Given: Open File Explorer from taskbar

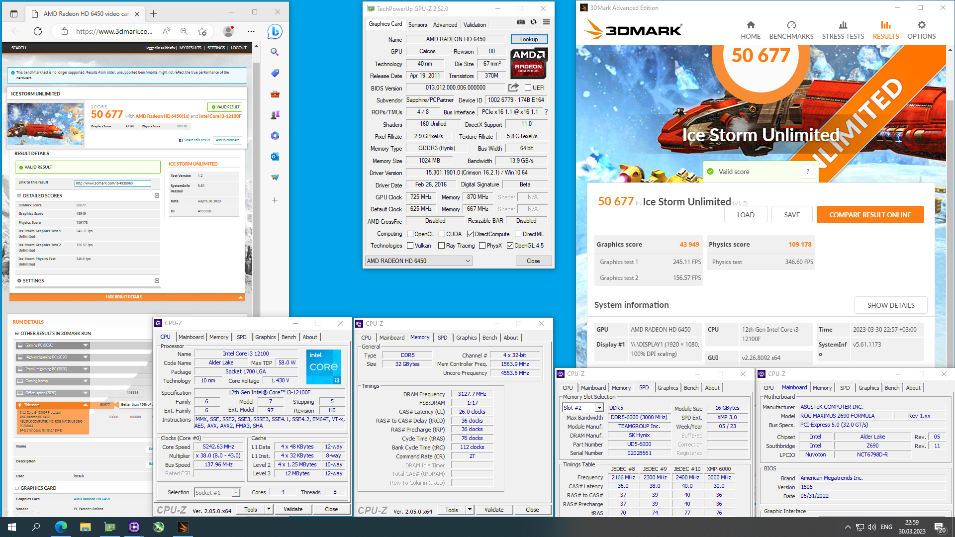Looking at the screenshot, I should tap(85, 527).
